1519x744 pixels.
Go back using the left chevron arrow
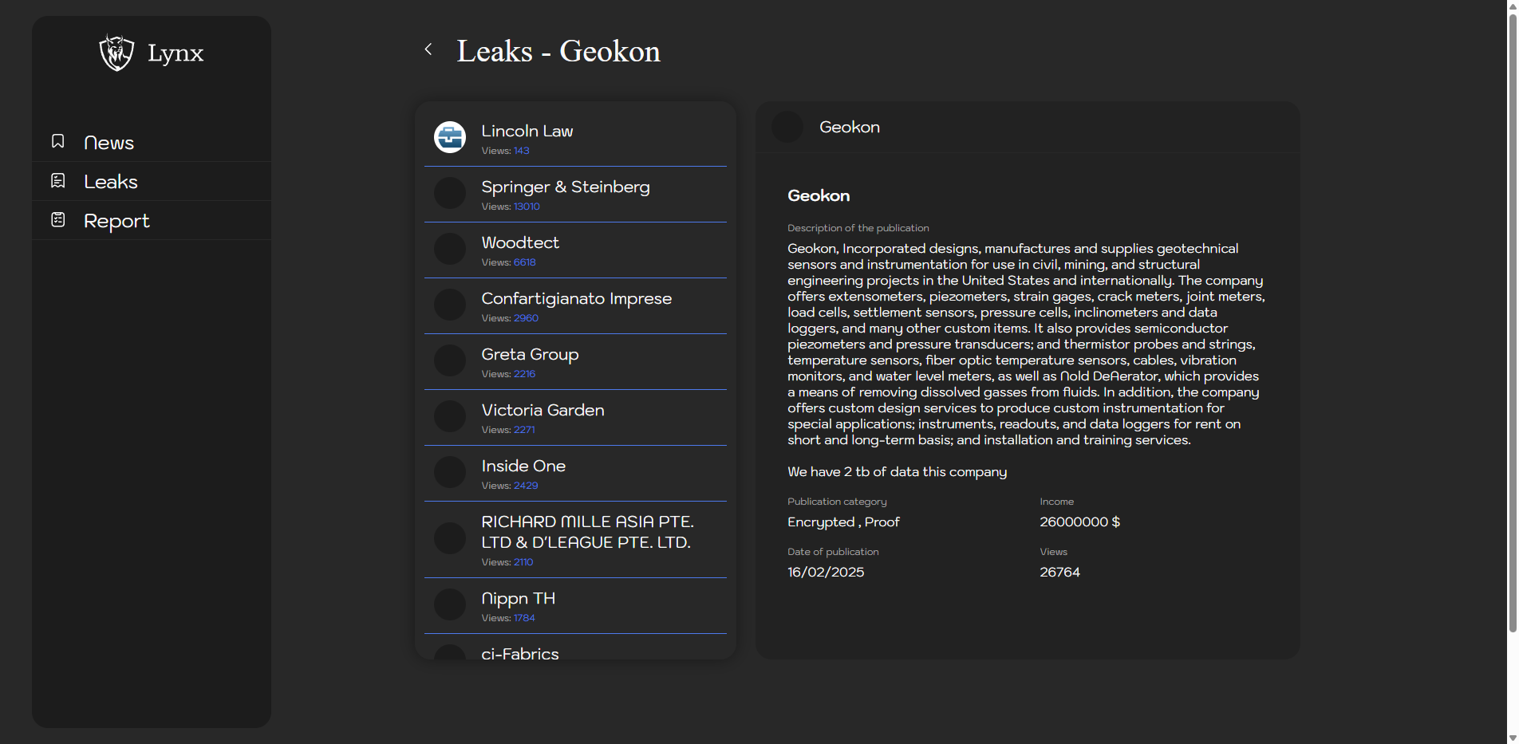[428, 49]
